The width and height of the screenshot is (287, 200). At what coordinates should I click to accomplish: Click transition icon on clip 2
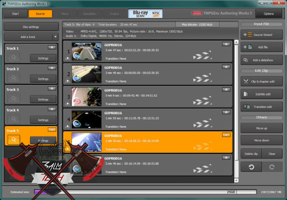pos(202,78)
